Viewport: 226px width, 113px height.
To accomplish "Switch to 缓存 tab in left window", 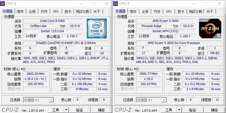I will tap(20, 12).
